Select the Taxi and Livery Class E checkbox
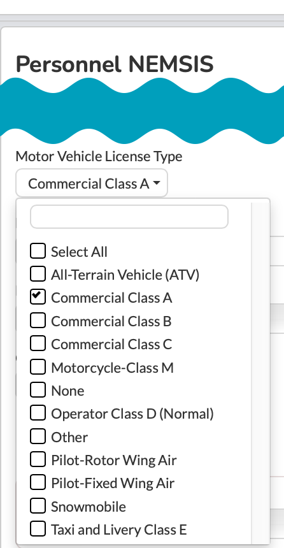The height and width of the screenshot is (548, 284). click(x=38, y=529)
